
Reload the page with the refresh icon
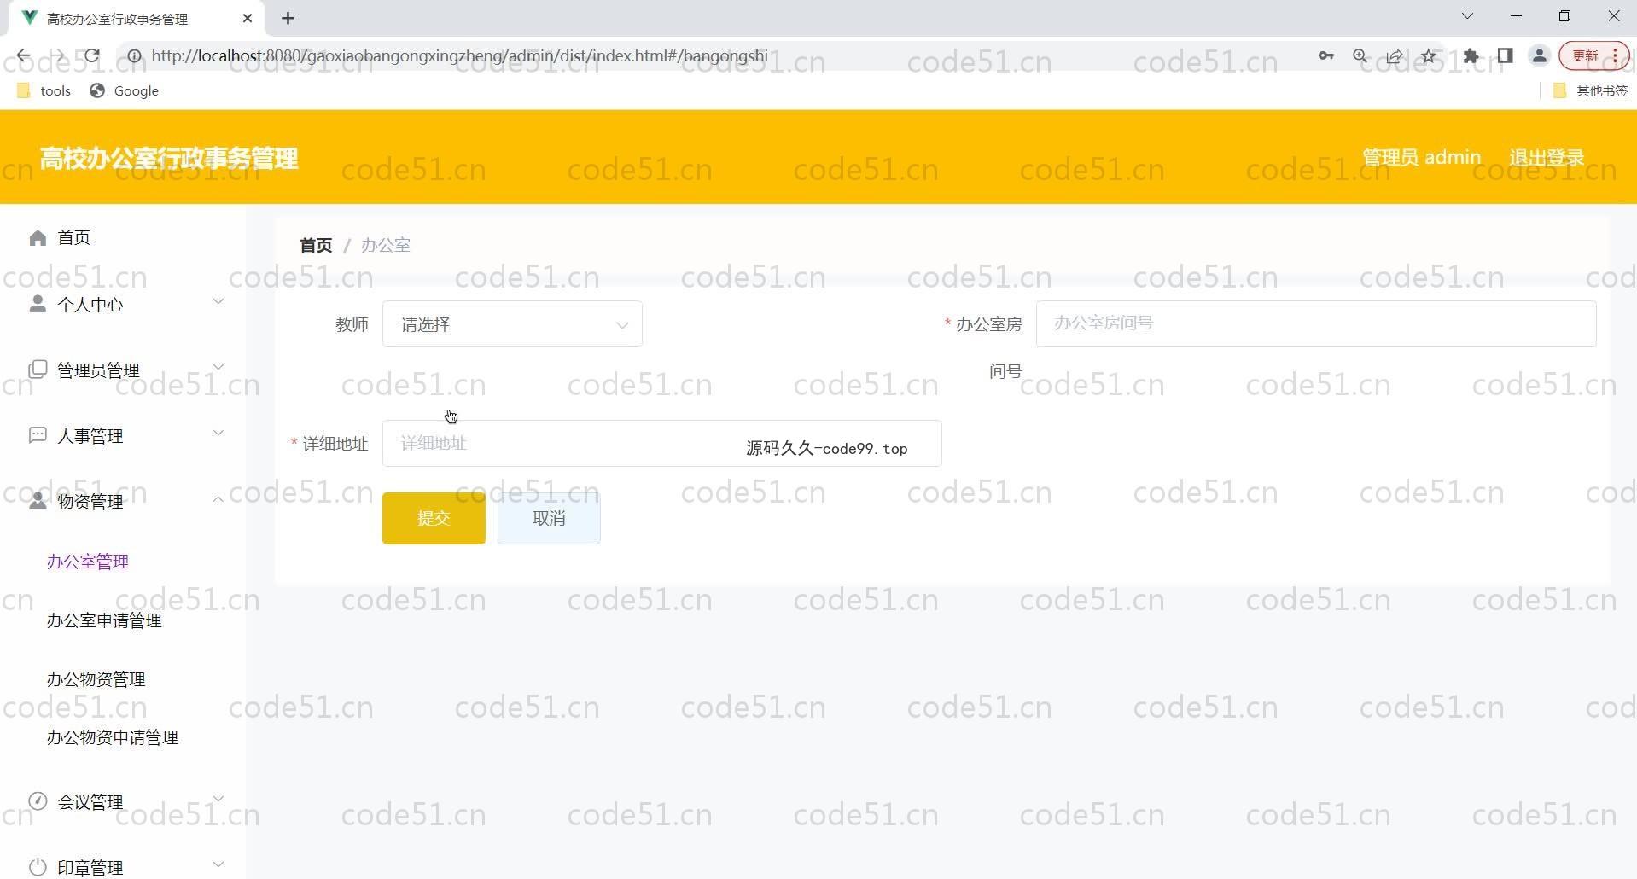click(92, 56)
